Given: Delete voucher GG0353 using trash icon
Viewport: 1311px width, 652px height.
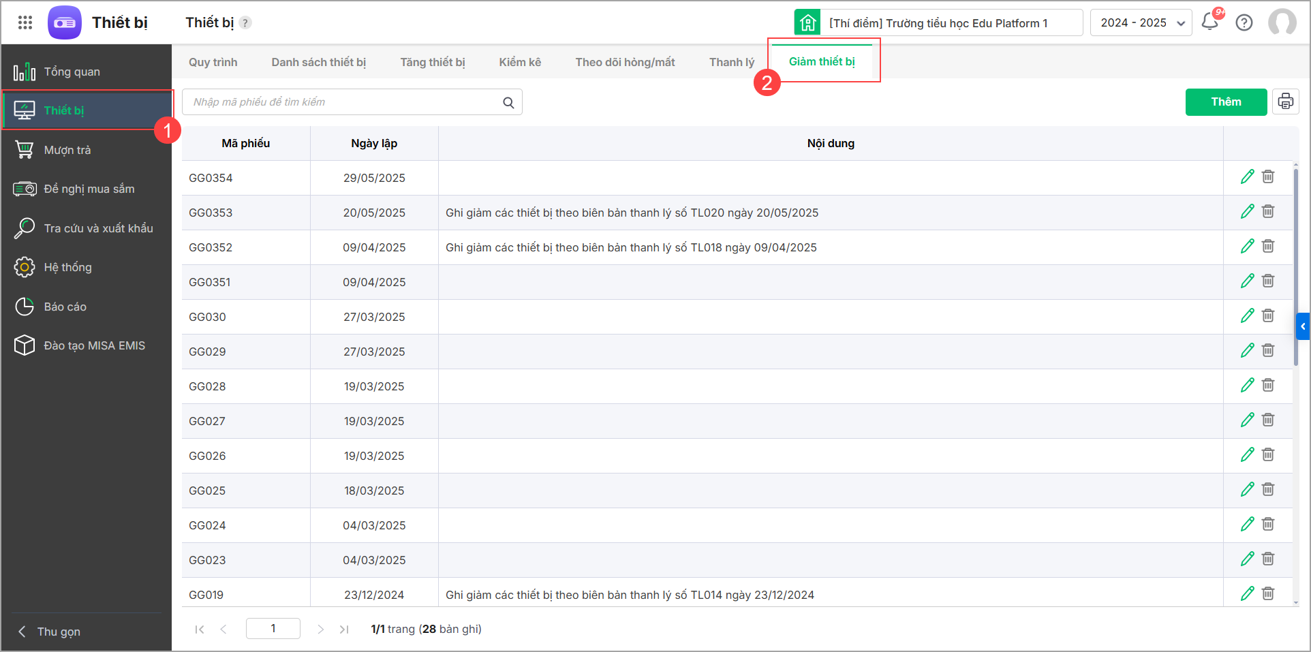Looking at the screenshot, I should click(1268, 211).
